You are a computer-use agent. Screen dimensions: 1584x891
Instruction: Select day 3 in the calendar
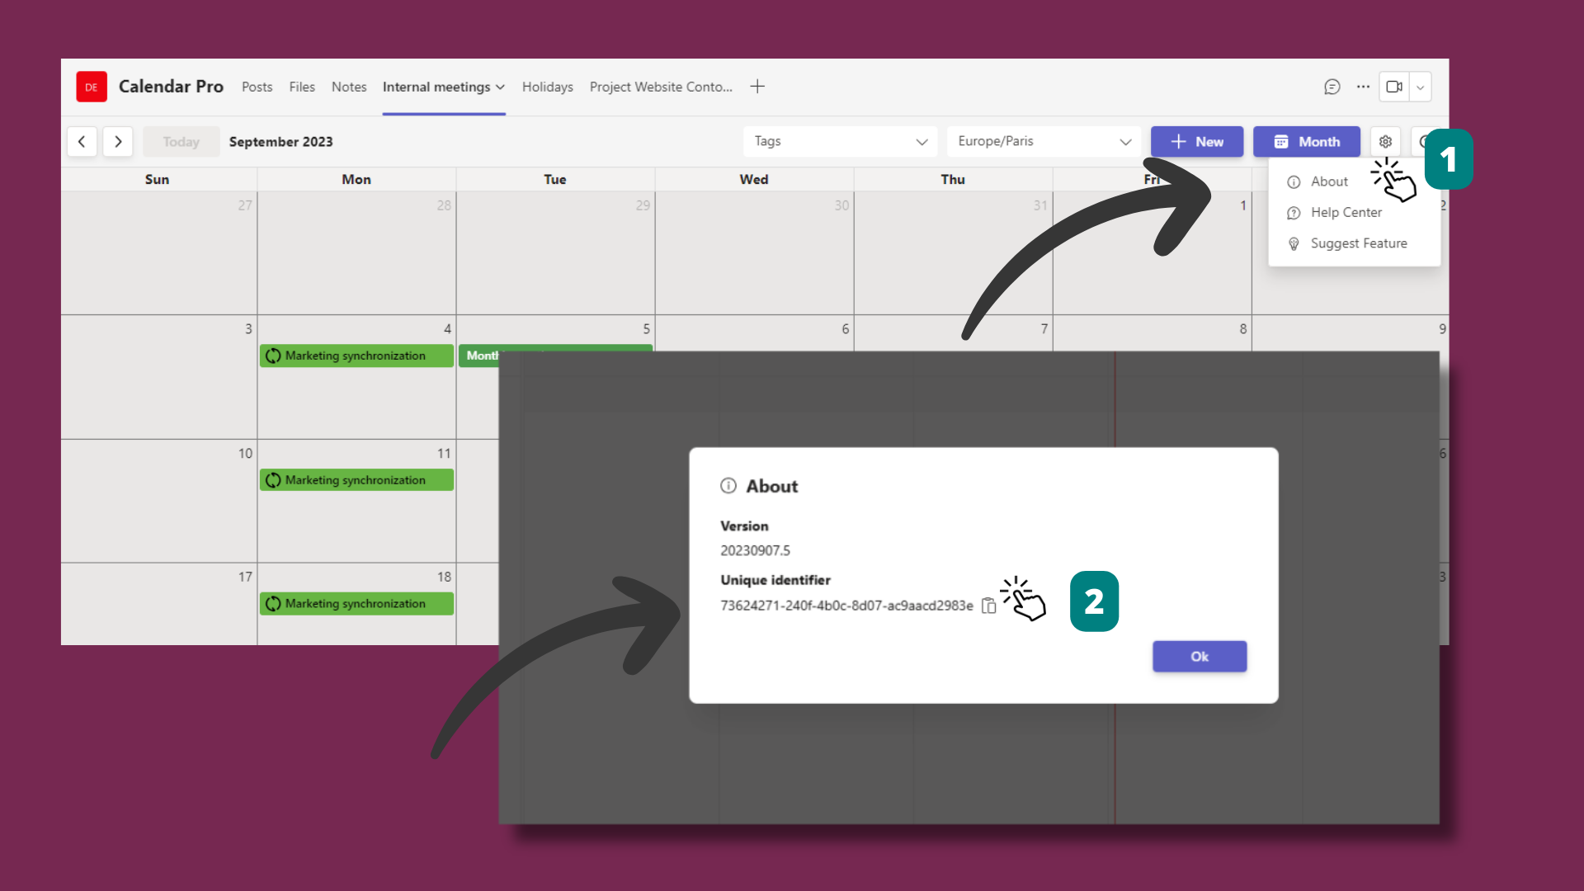tap(247, 329)
